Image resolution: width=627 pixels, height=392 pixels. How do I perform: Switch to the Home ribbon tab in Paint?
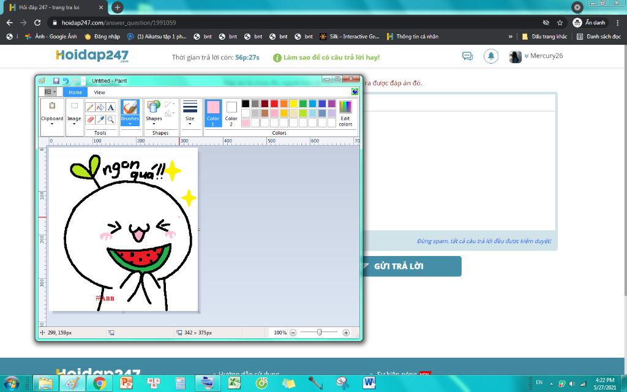click(75, 92)
